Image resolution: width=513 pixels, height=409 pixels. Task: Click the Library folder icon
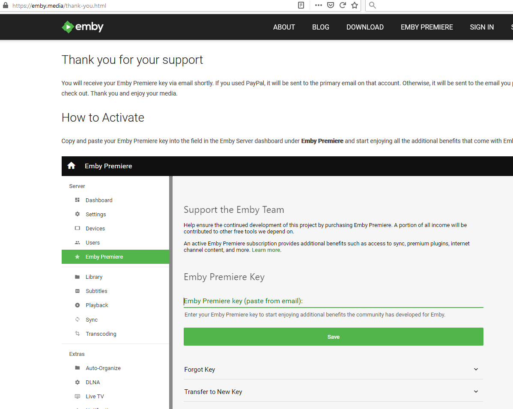click(78, 277)
